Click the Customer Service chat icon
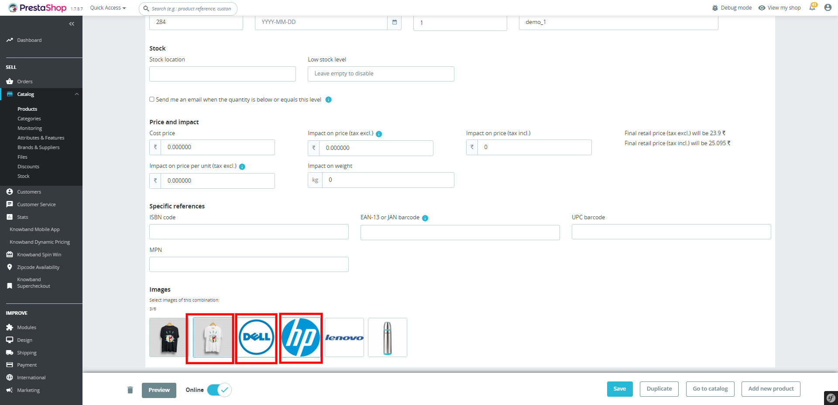This screenshot has width=838, height=405. pyautogui.click(x=10, y=204)
